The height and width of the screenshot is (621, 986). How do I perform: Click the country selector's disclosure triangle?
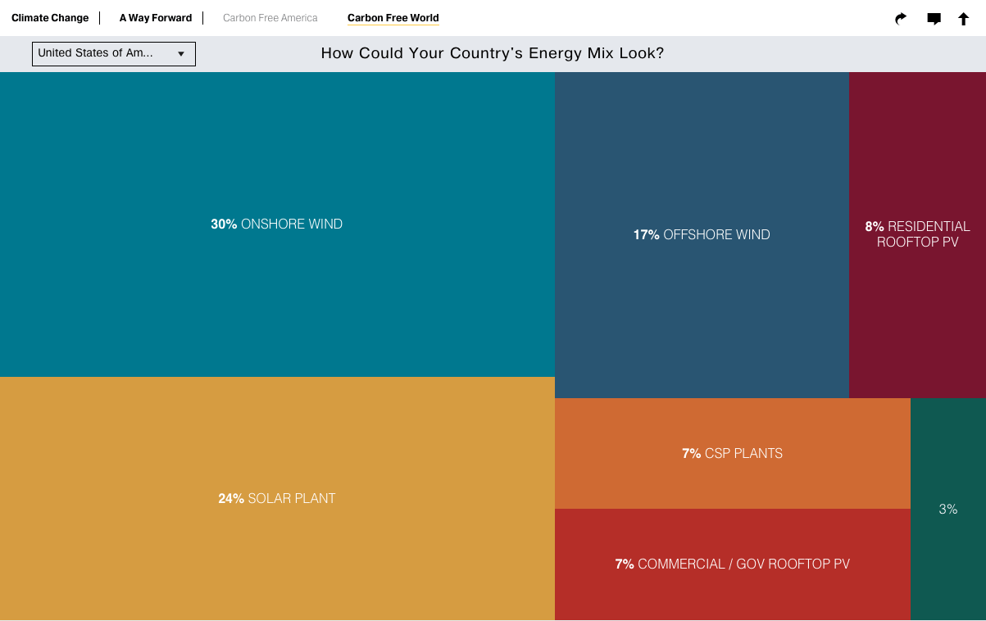(x=181, y=53)
